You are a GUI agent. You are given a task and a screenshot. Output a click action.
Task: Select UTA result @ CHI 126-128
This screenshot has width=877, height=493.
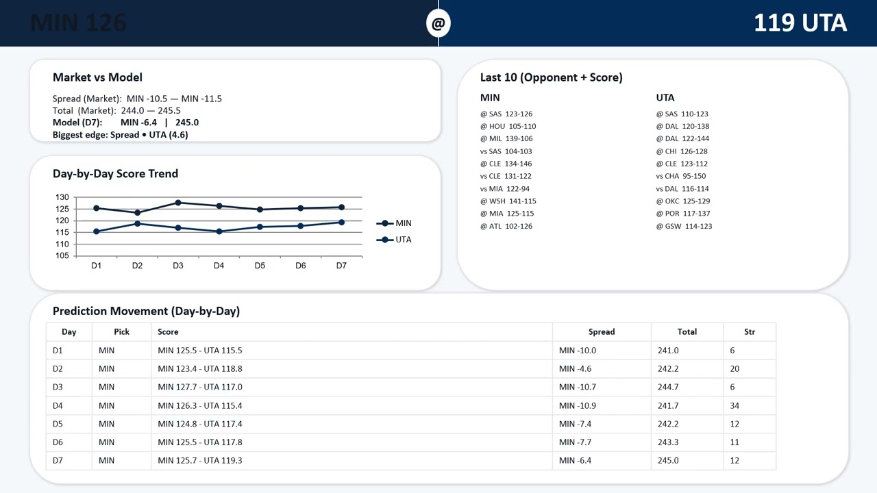click(682, 151)
